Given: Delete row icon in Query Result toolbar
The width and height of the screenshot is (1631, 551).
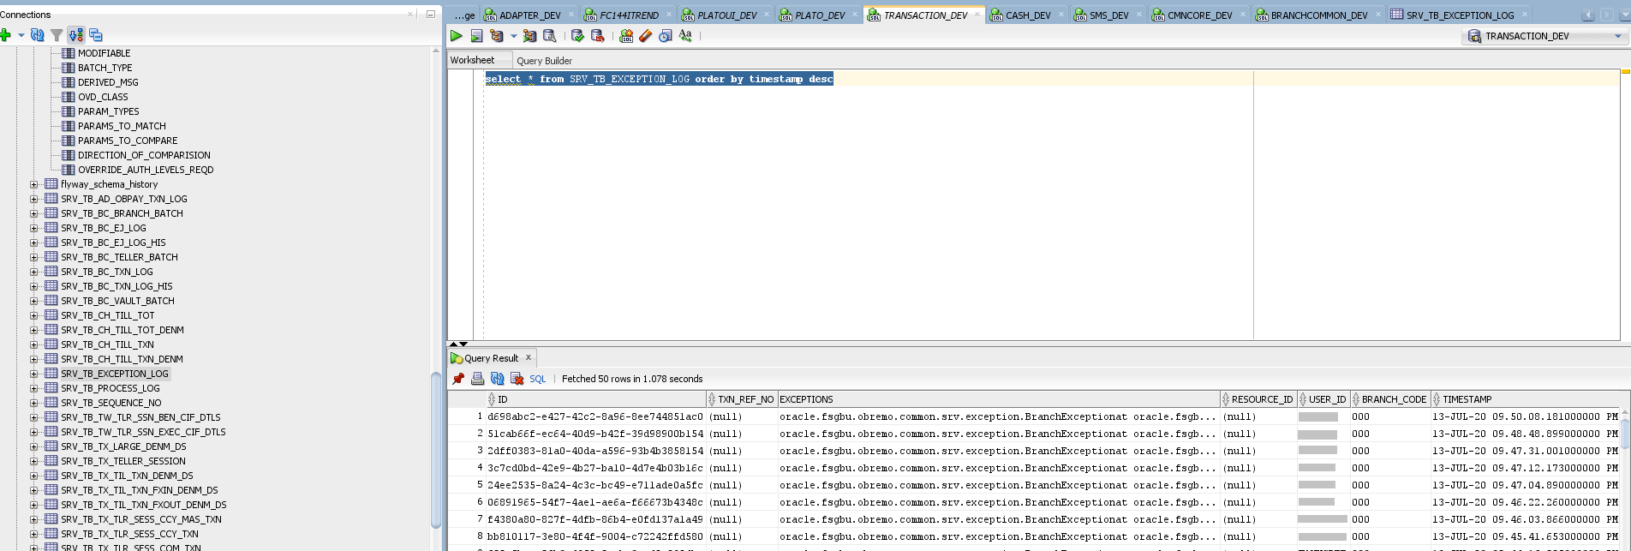Looking at the screenshot, I should point(517,379).
